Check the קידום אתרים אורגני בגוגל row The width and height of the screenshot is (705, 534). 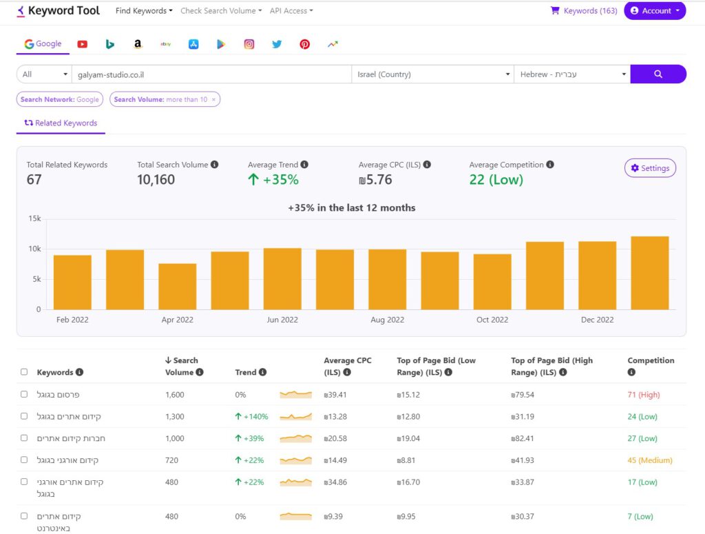24,482
